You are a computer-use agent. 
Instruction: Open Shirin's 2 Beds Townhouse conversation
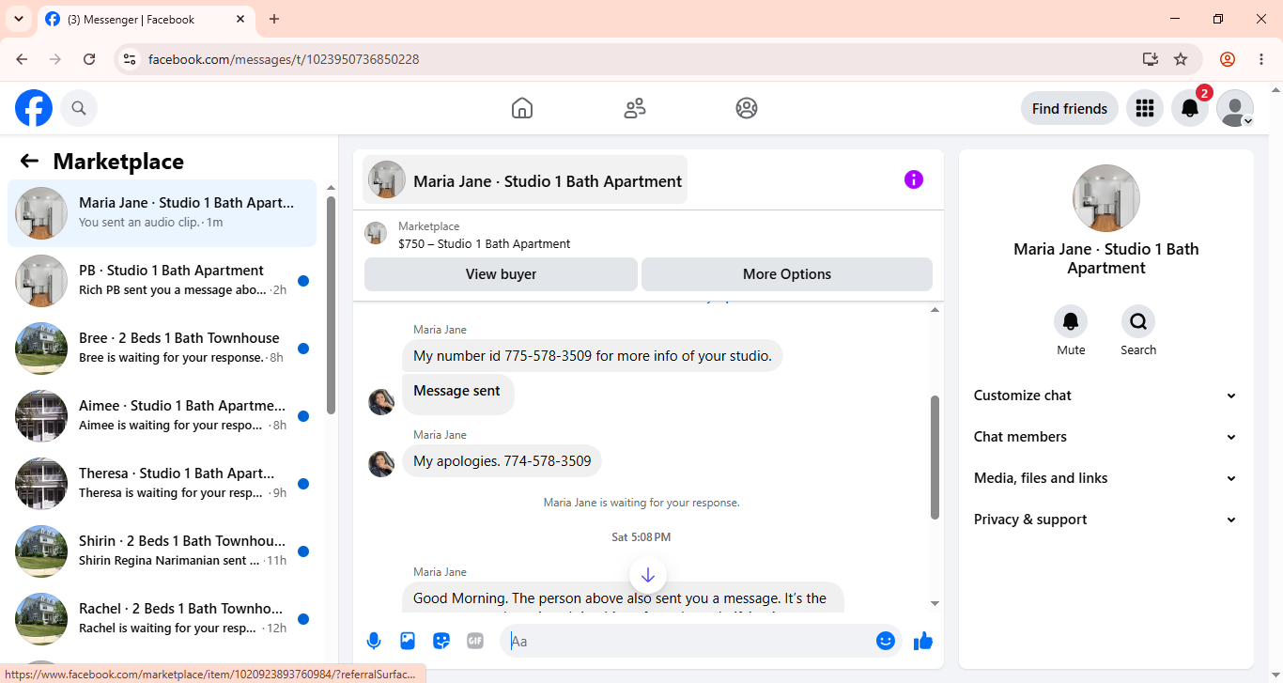click(162, 551)
